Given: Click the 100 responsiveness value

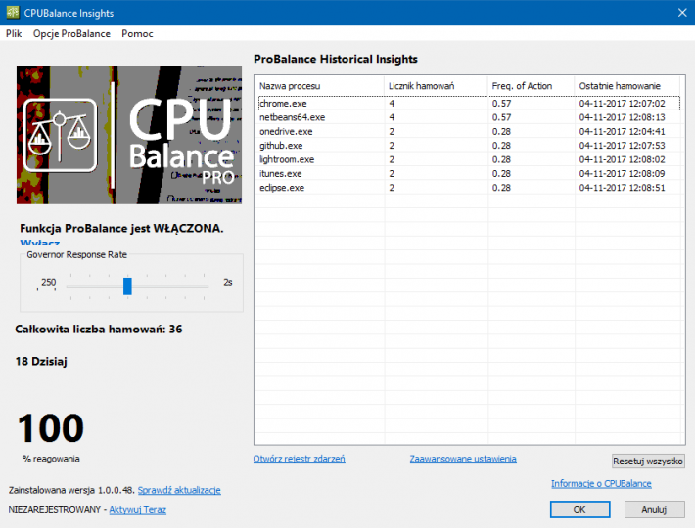Looking at the screenshot, I should pos(51,428).
